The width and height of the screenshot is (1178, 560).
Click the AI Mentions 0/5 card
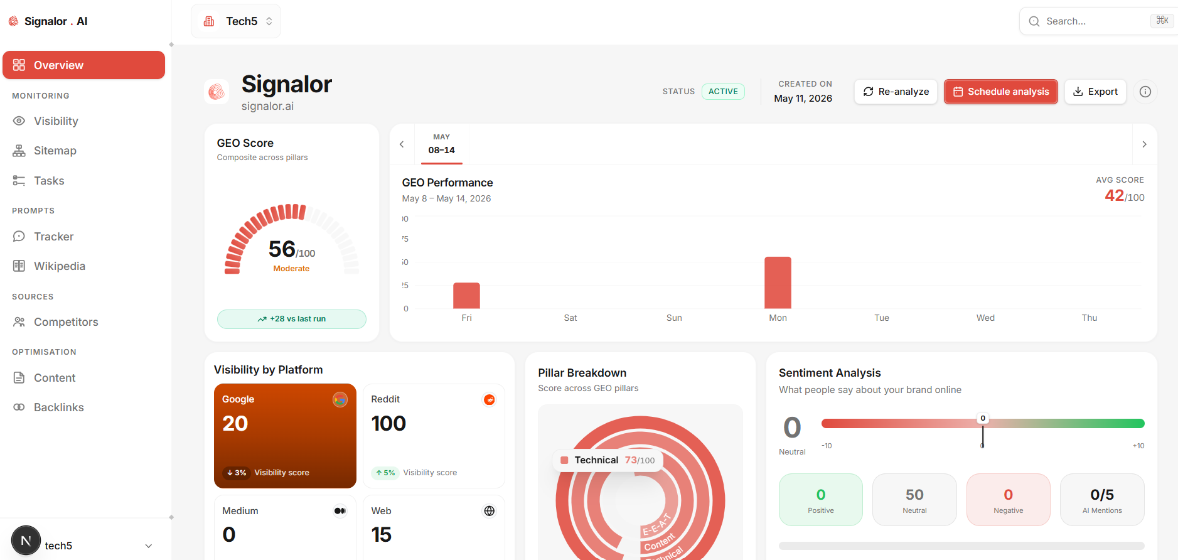click(1102, 500)
